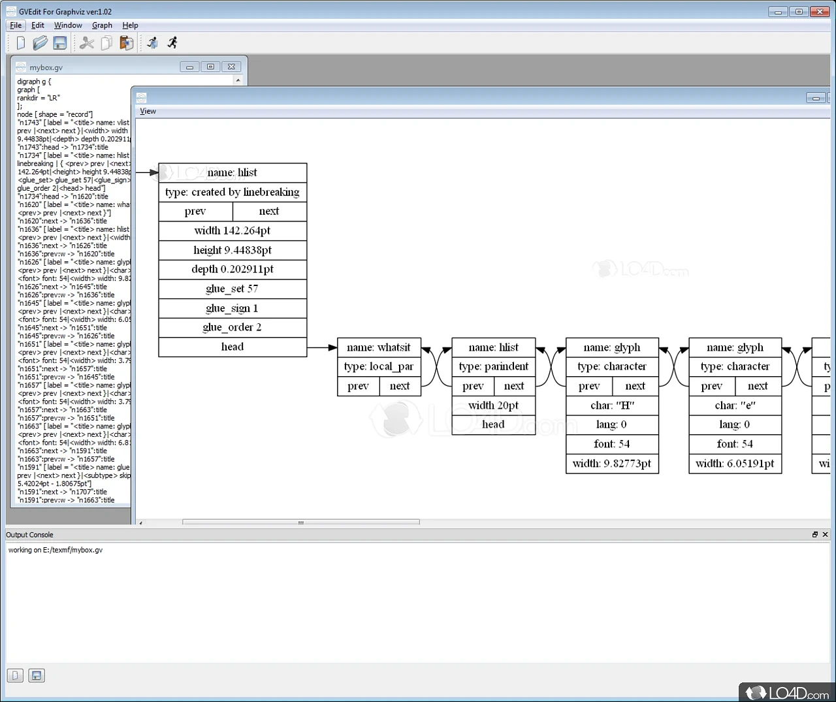Screen dimensions: 836x702
Task: Open the View menu in the graph window
Action: tap(148, 111)
